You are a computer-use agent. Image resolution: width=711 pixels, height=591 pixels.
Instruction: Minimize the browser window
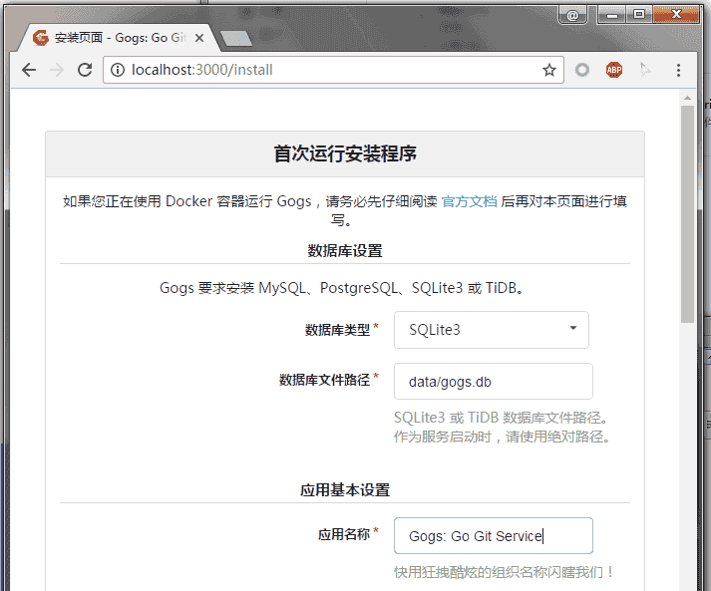612,15
